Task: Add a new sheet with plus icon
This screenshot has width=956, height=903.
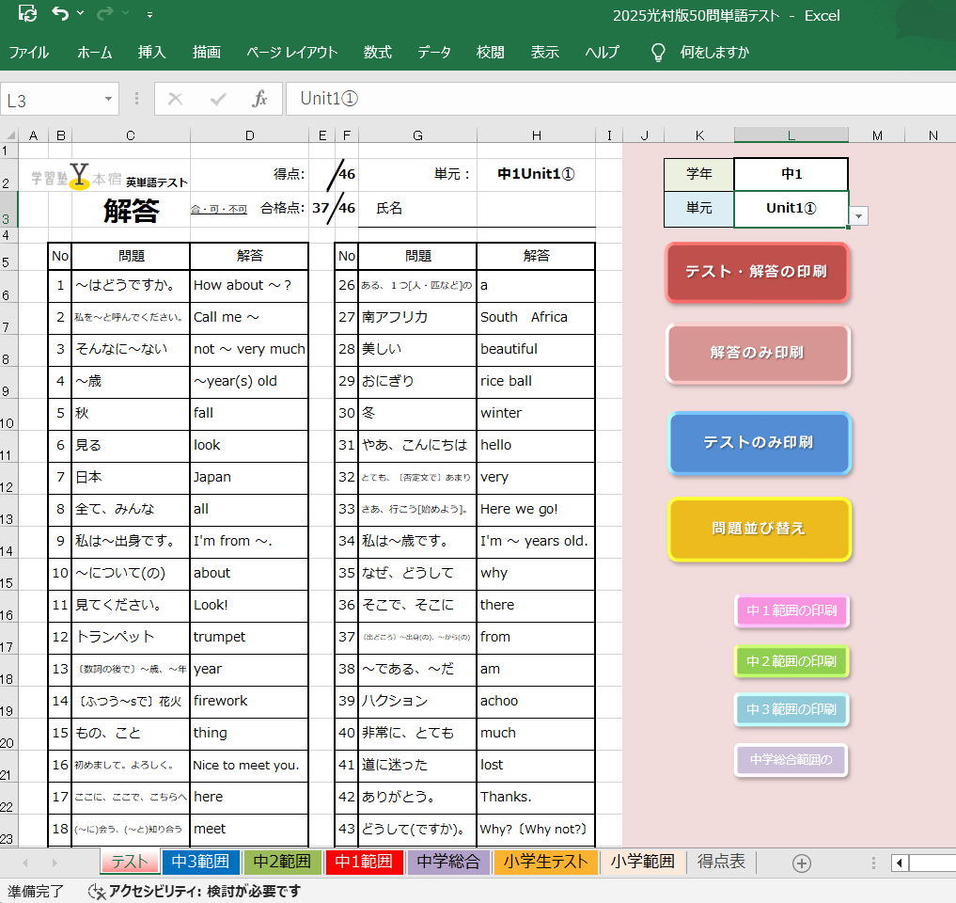Action: coord(801,863)
